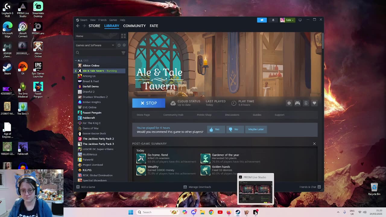Image resolution: width=386 pixels, height=217 pixels.
Task: Add the game to favorites heart icon
Action: [x=314, y=103]
